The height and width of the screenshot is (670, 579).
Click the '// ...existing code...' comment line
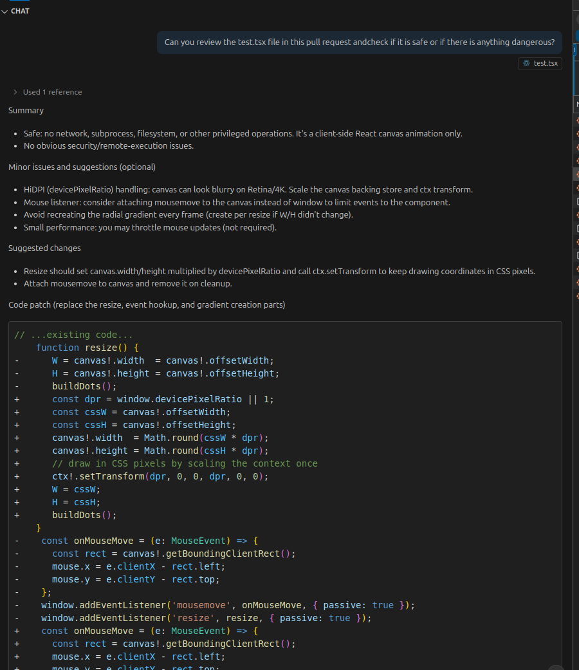click(x=73, y=335)
